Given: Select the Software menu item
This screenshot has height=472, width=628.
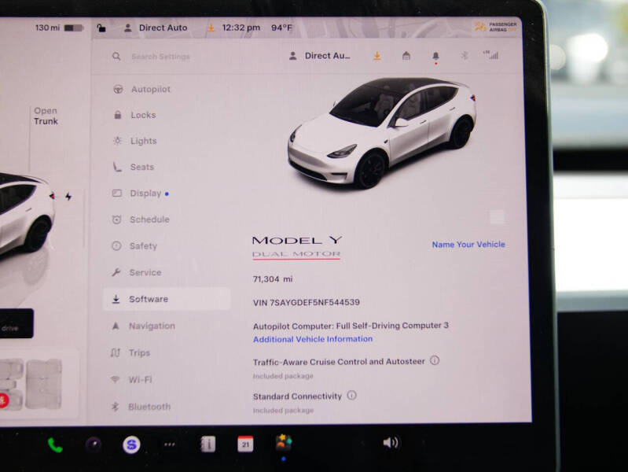Looking at the screenshot, I should 167,299.
